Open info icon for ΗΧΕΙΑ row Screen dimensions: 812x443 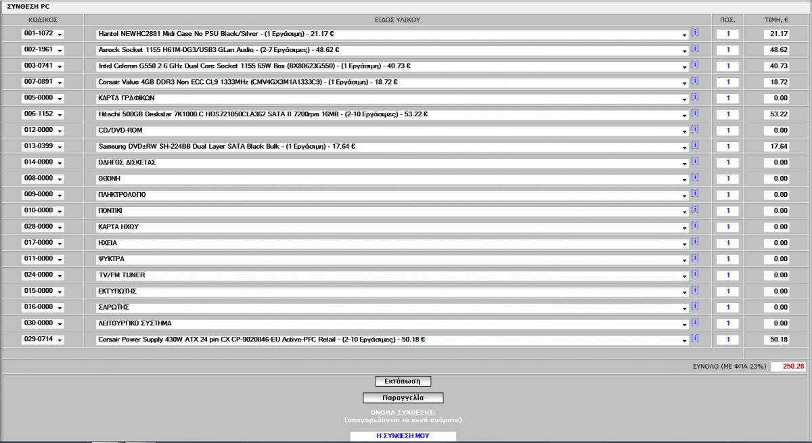coord(695,242)
